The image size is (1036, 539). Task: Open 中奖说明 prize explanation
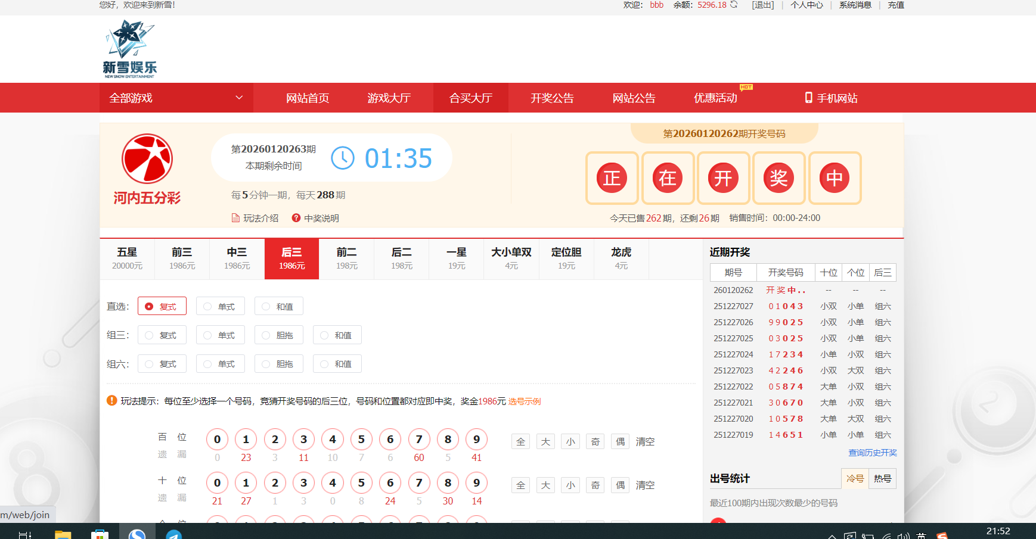pyautogui.click(x=315, y=218)
